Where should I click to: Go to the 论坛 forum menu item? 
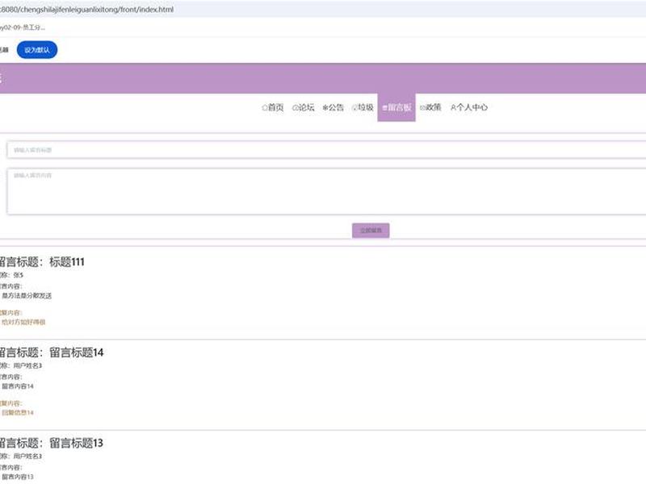[x=304, y=107]
